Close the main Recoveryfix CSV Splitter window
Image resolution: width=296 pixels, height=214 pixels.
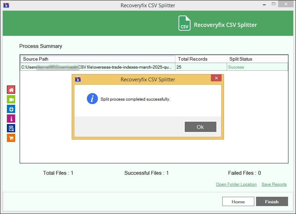286,4
